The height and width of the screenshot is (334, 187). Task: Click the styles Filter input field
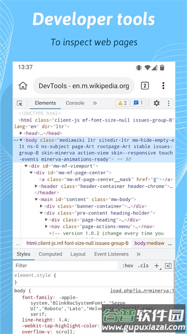(x=65, y=266)
